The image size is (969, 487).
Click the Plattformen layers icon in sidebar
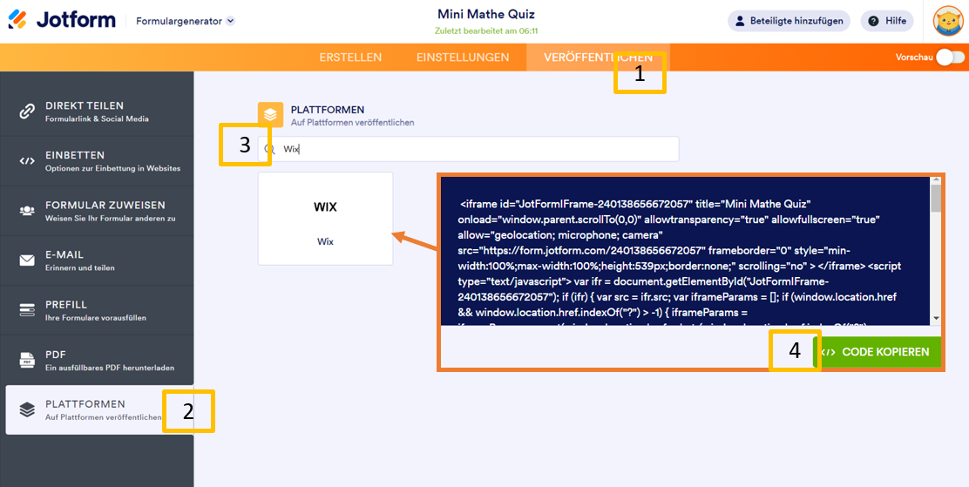[26, 409]
